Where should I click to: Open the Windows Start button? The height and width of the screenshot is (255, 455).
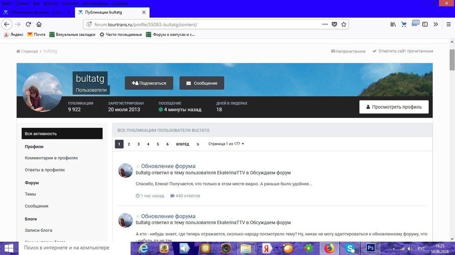pos(9,248)
